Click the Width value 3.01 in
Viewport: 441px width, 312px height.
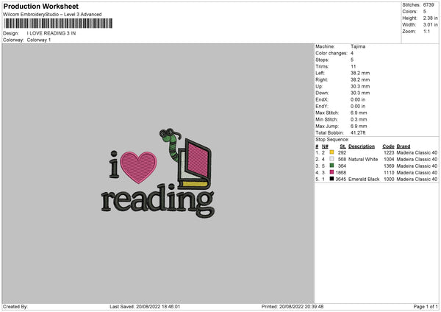pos(430,25)
